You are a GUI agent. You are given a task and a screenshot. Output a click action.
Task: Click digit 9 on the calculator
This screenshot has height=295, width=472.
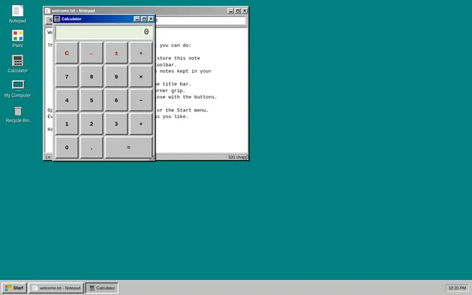[x=117, y=77]
